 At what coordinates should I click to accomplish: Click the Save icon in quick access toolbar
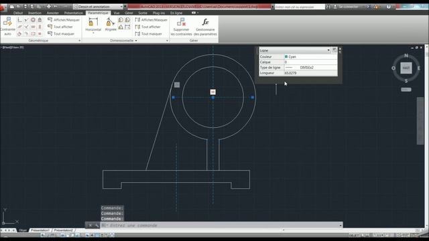tap(25, 7)
